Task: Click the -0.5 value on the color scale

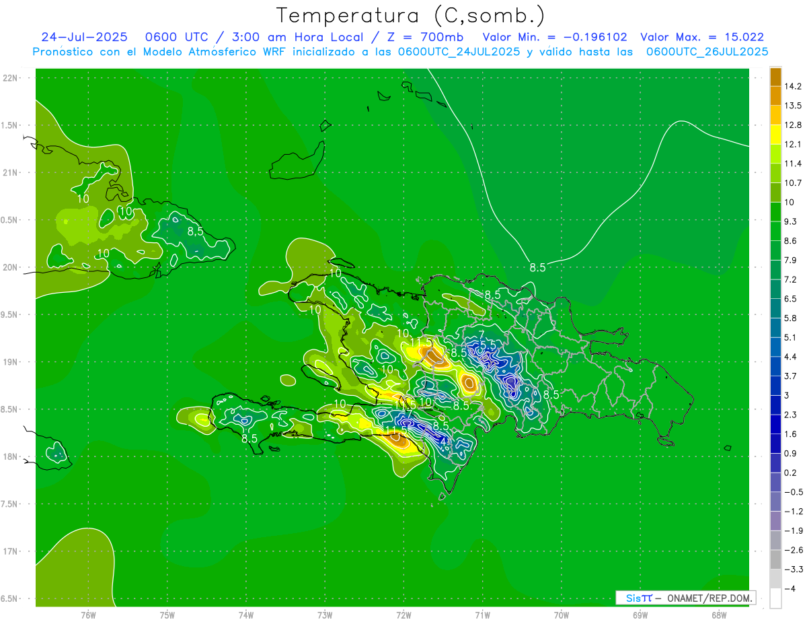Action: [x=793, y=492]
